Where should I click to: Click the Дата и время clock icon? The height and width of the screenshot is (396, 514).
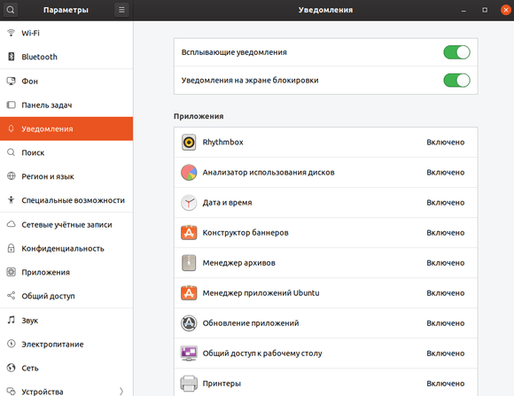point(189,203)
